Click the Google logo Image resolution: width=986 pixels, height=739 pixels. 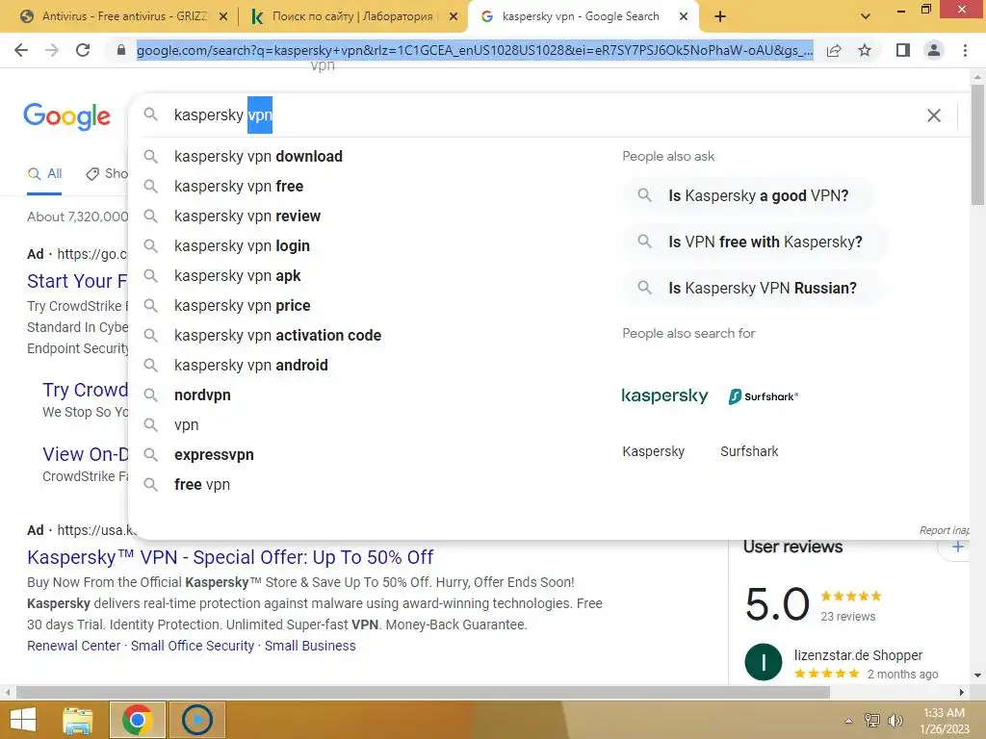point(67,115)
